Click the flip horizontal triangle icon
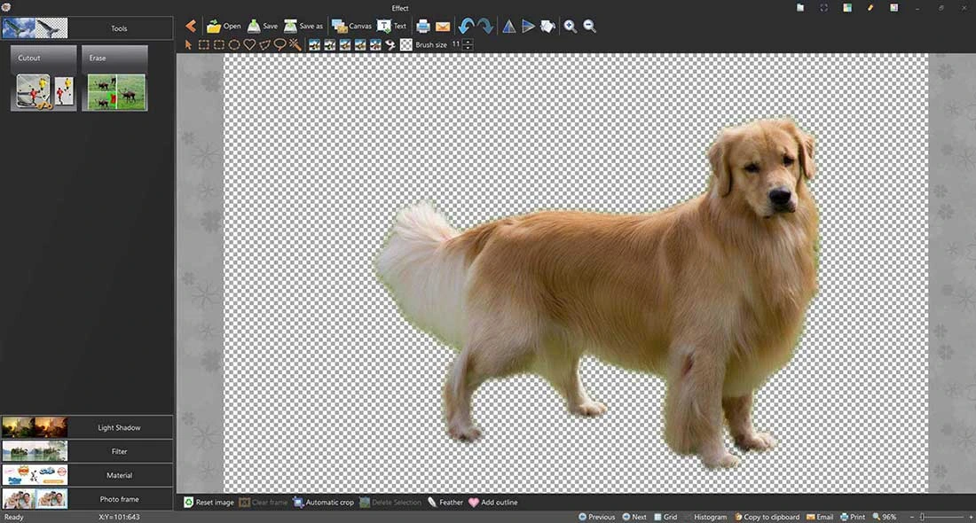Viewport: 976px width, 523px height. [508, 26]
